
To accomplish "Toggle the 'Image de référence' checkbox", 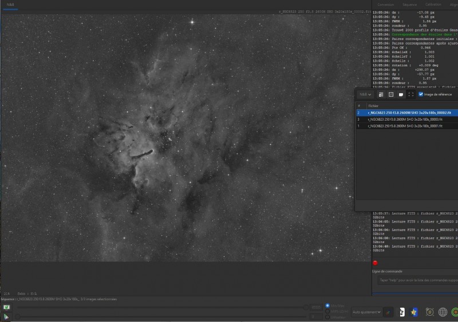I will pyautogui.click(x=421, y=94).
